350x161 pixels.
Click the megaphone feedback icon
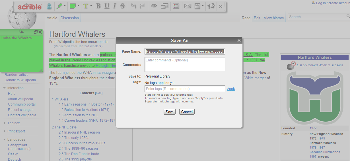click(x=211, y=6)
